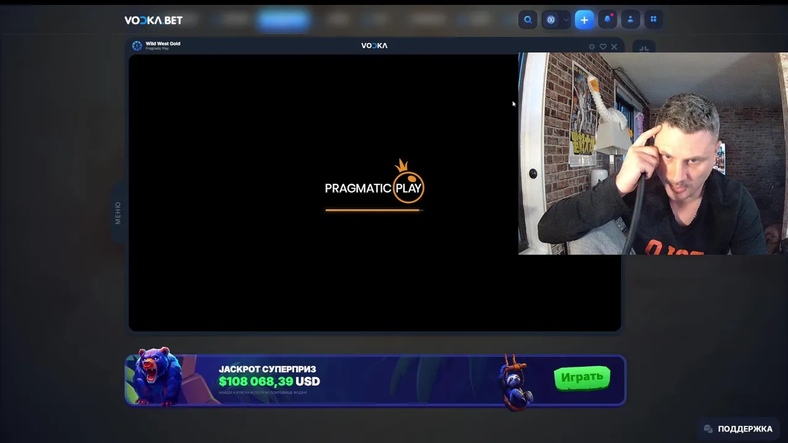
Task: Open the search magnifier icon
Action: [x=528, y=20]
